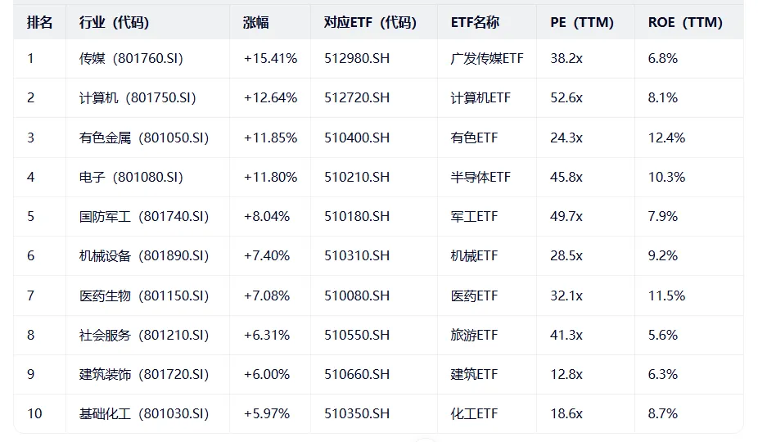Select the 军工ETF name cell

point(474,217)
